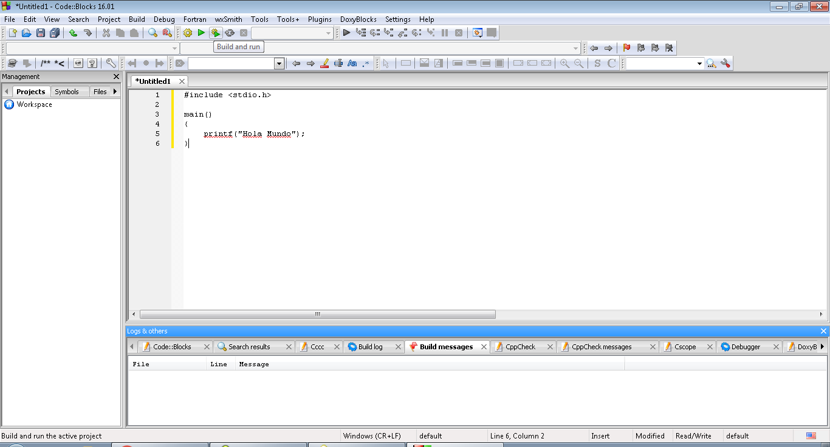The height and width of the screenshot is (447, 830).
Task: Select the Search results tab
Action: [x=249, y=347]
